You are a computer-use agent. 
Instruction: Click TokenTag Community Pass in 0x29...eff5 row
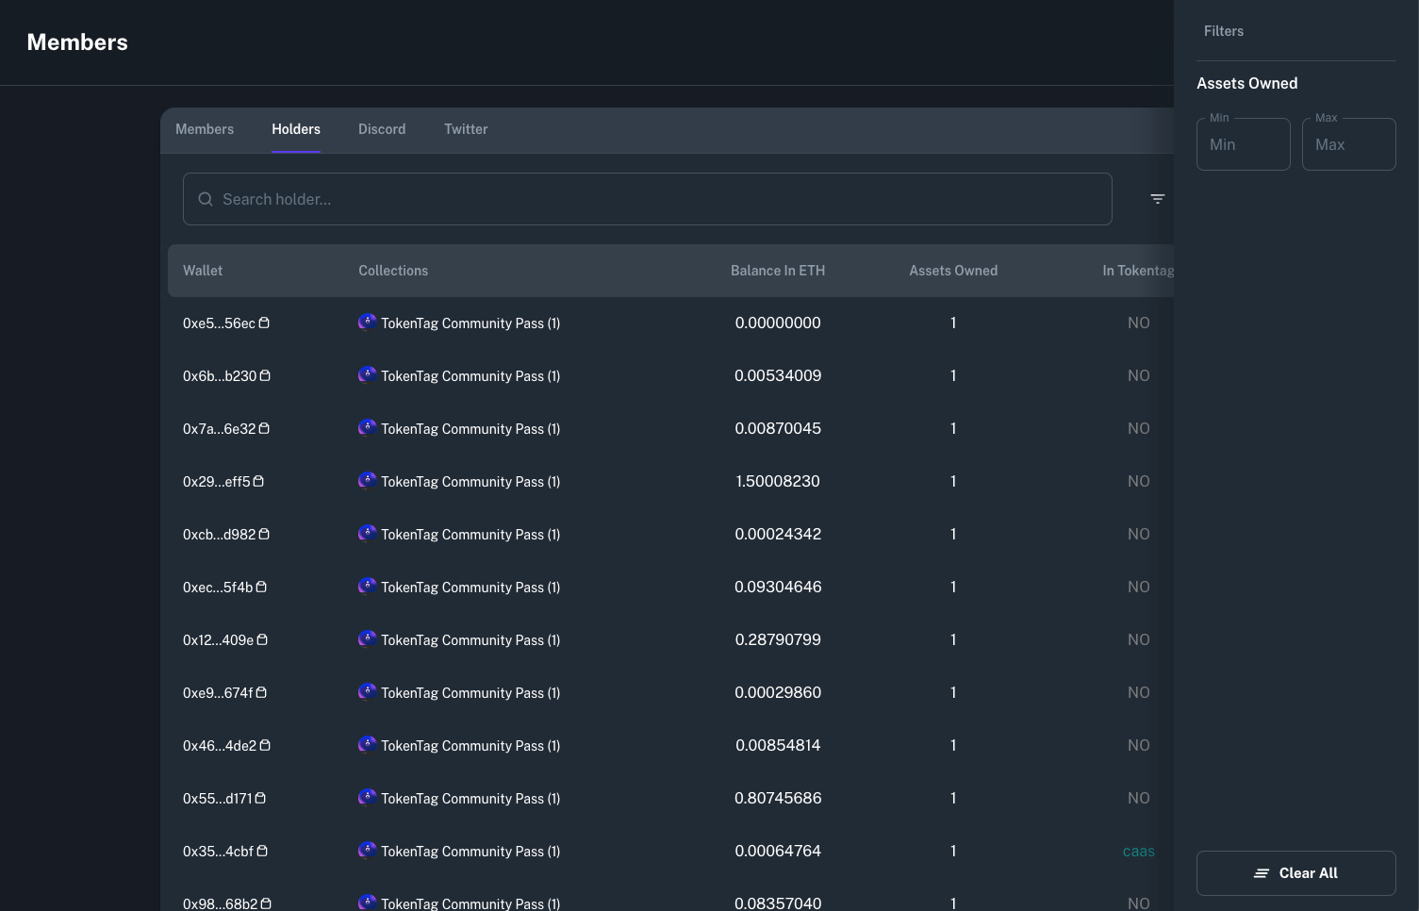pyautogui.click(x=470, y=482)
